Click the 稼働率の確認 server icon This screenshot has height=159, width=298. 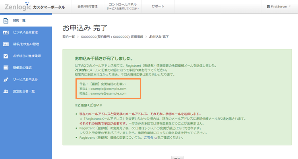[x=6, y=68]
